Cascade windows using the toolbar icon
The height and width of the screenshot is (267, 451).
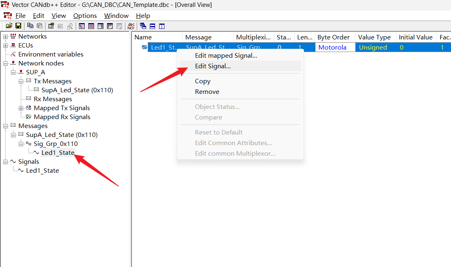[x=143, y=26]
